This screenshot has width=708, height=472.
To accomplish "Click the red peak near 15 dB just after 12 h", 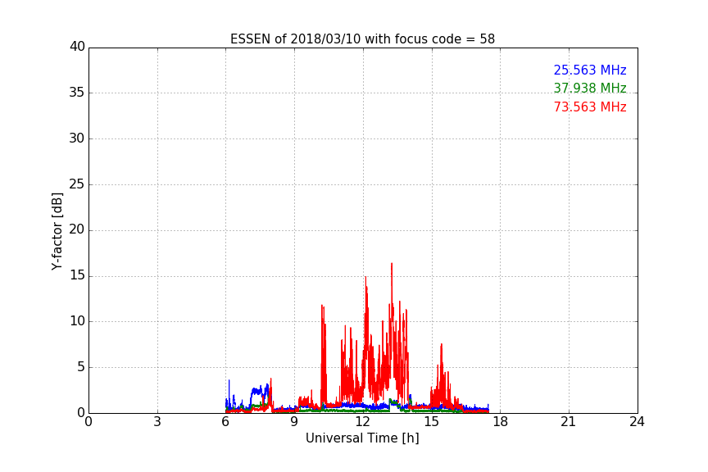I will pos(365,278).
